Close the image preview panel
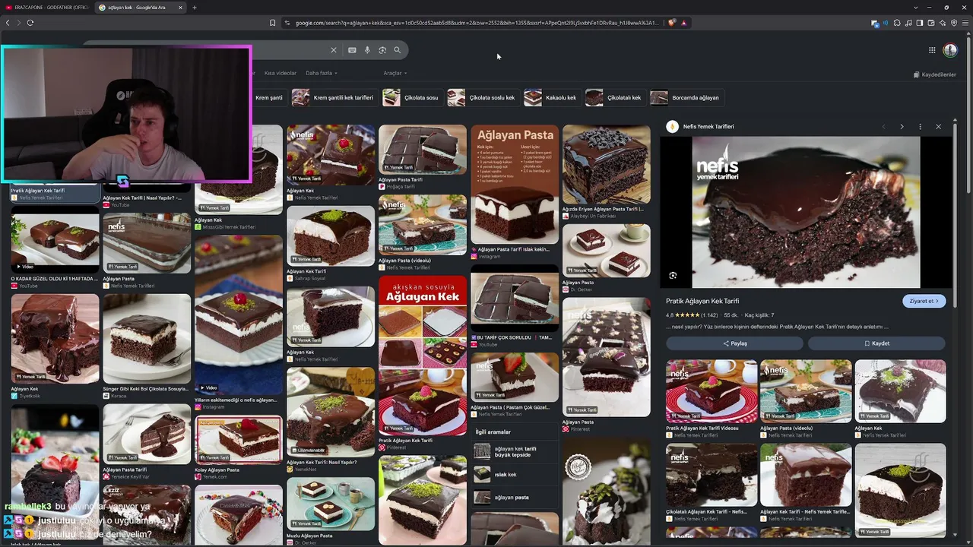The image size is (973, 547). [x=938, y=127]
